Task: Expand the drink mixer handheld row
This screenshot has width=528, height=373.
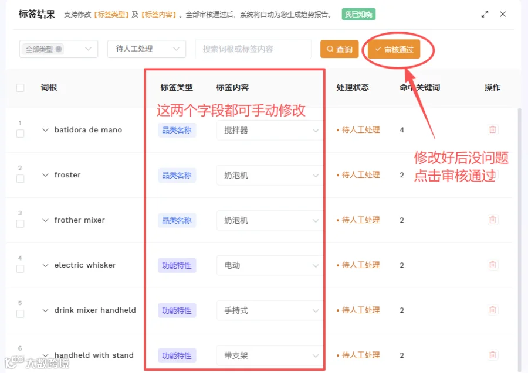Action: [x=45, y=310]
